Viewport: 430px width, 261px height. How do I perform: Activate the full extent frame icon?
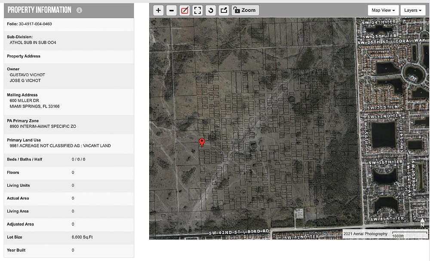pos(197,10)
